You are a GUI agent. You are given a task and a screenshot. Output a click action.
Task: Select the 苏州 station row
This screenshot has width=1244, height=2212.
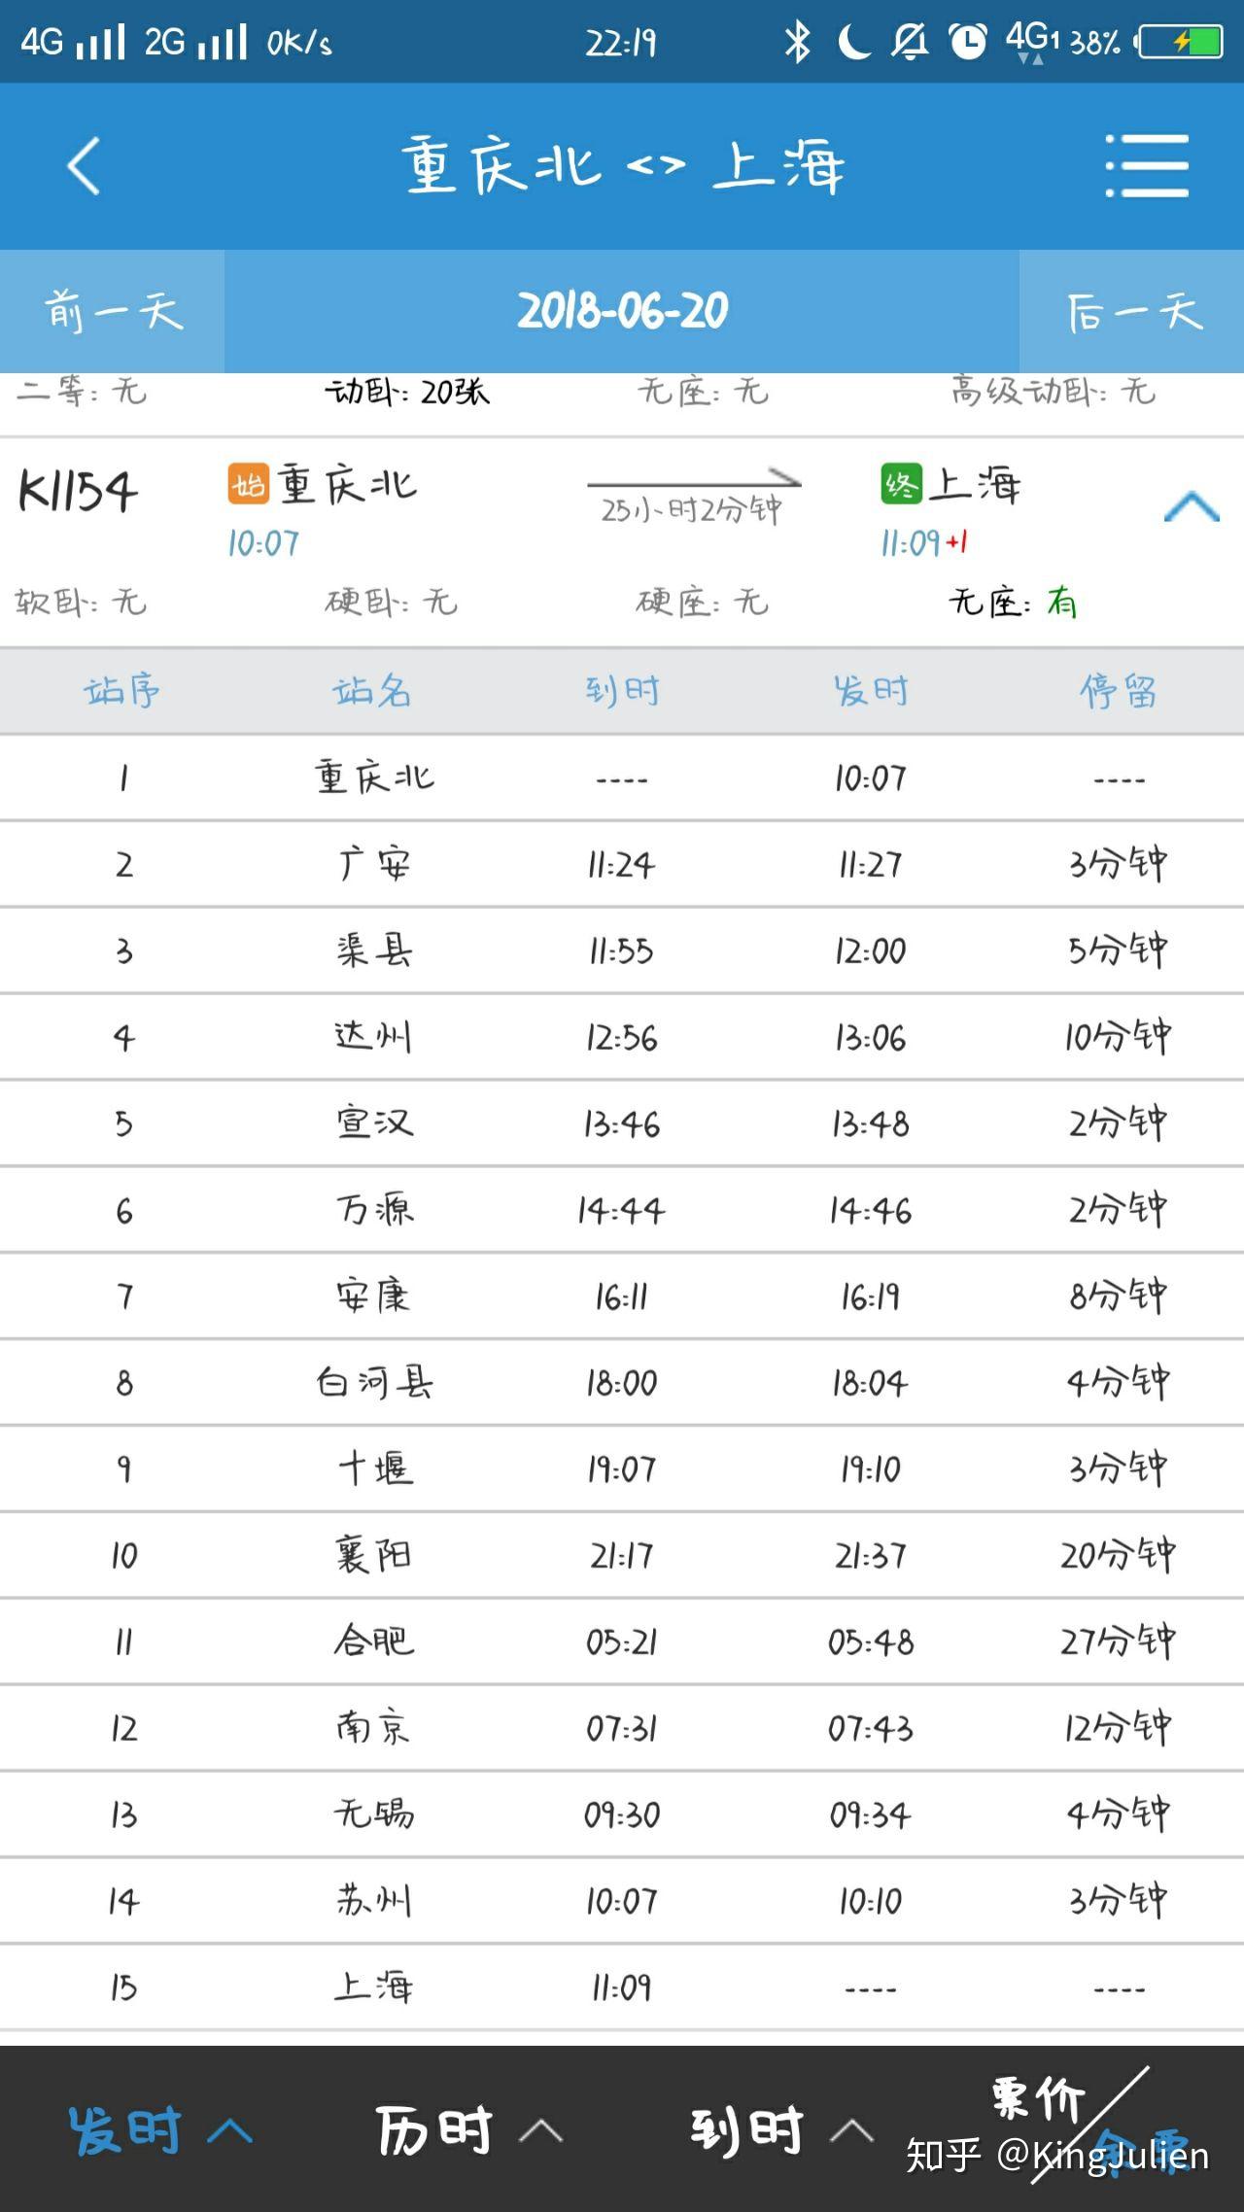pos(622,1901)
